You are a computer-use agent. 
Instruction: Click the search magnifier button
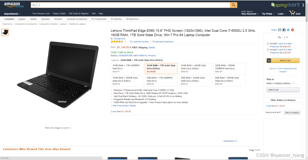[233, 5]
